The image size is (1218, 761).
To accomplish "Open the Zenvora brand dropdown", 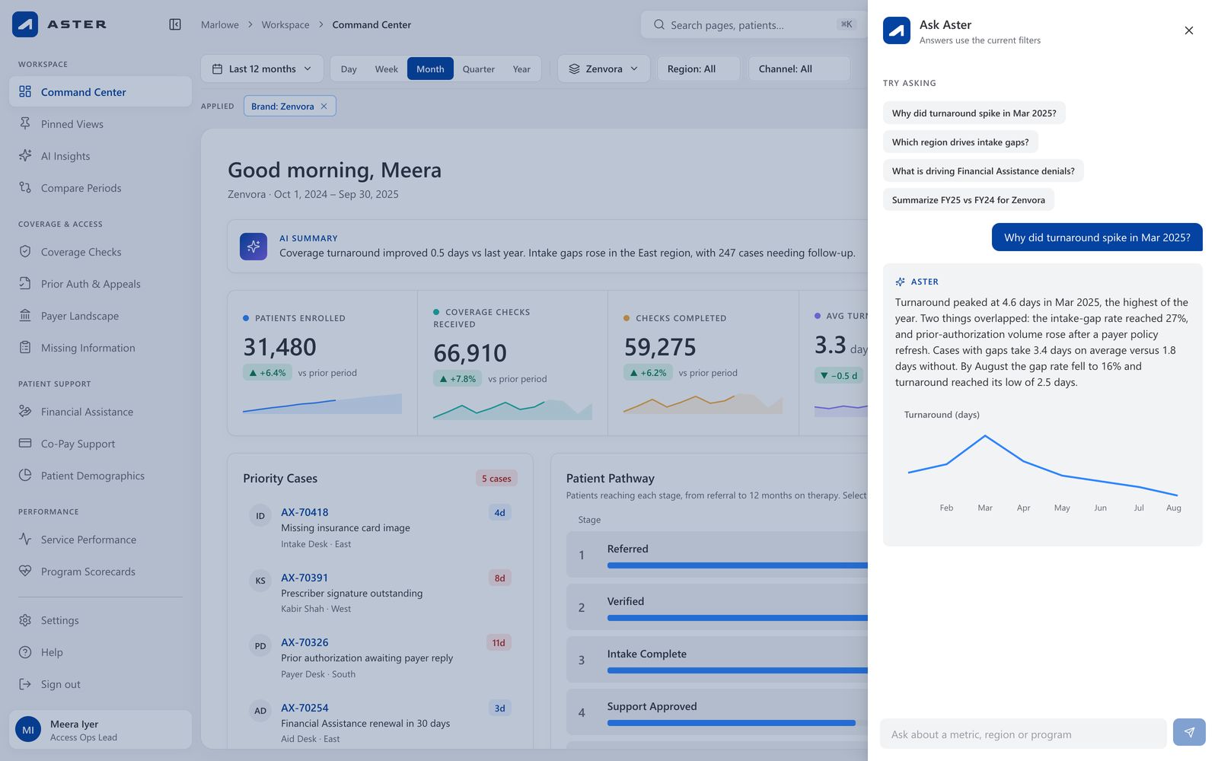I will (604, 69).
